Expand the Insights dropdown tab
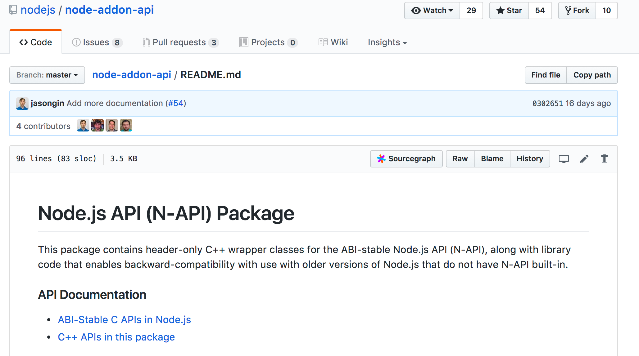Image resolution: width=639 pixels, height=356 pixels. 387,42
